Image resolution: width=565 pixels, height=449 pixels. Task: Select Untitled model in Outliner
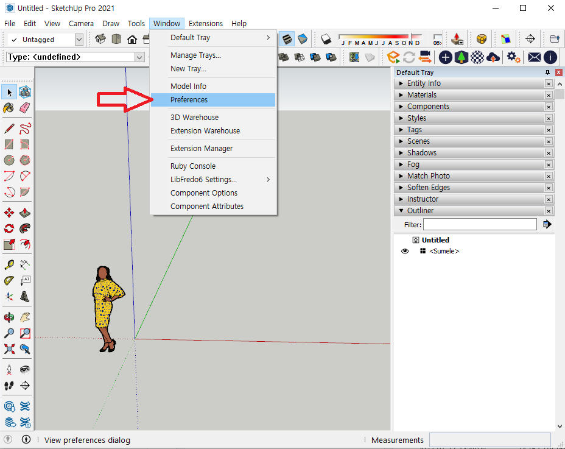pyautogui.click(x=435, y=240)
